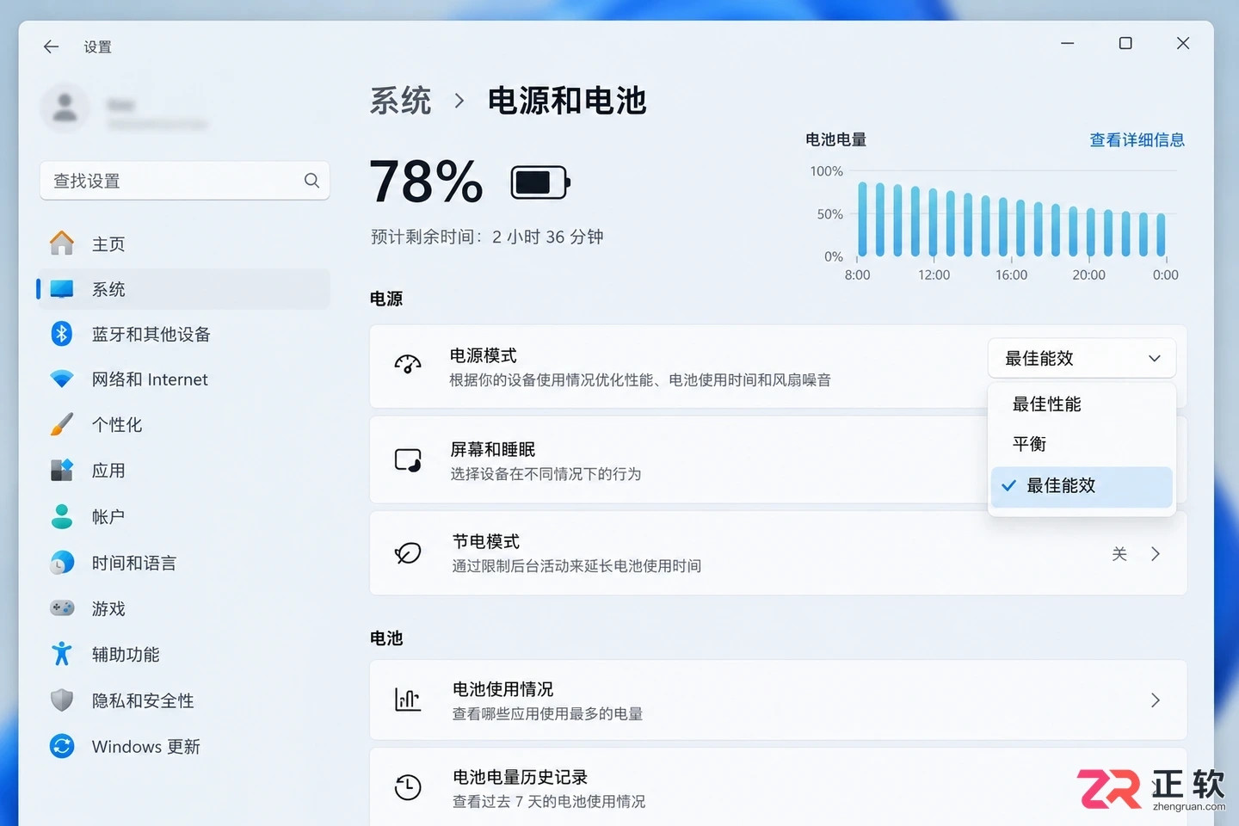The width and height of the screenshot is (1239, 826).
Task: Open the Windows 更新 sync icon
Action: [x=62, y=746]
